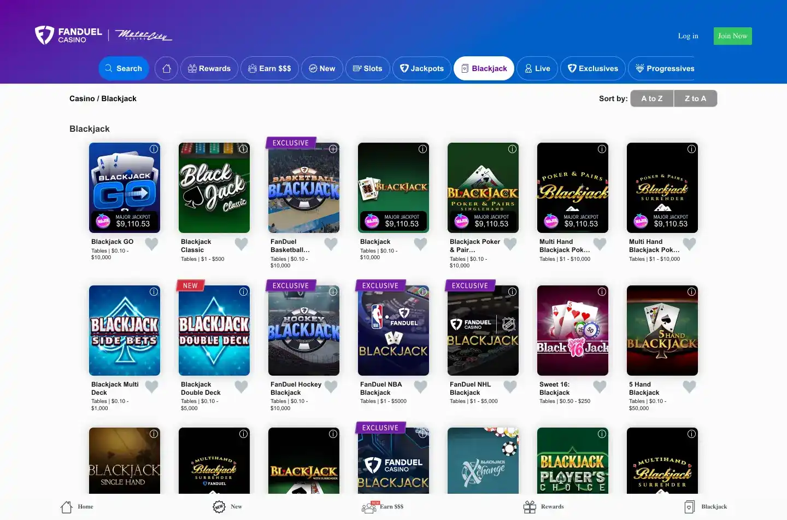Click the Casino breadcrumb link
Viewport: 787px width, 520px height.
click(x=82, y=98)
